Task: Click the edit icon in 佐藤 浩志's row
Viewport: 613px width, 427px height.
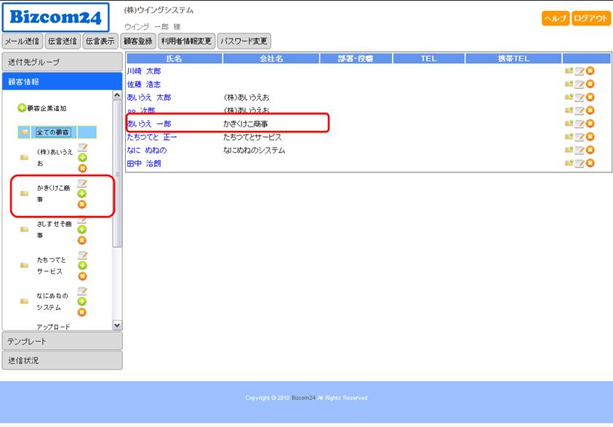Action: [580, 84]
